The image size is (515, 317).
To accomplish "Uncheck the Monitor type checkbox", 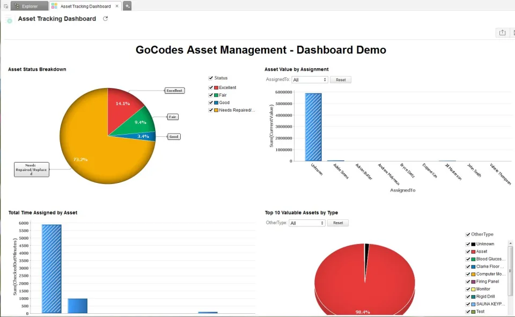I will coord(468,290).
